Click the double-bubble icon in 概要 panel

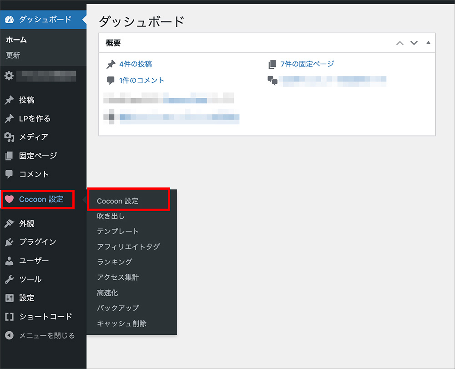pos(273,81)
